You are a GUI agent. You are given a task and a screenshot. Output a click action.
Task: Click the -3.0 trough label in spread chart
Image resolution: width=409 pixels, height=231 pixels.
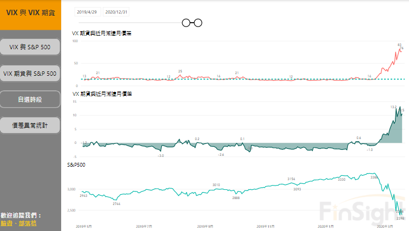coord(161,156)
